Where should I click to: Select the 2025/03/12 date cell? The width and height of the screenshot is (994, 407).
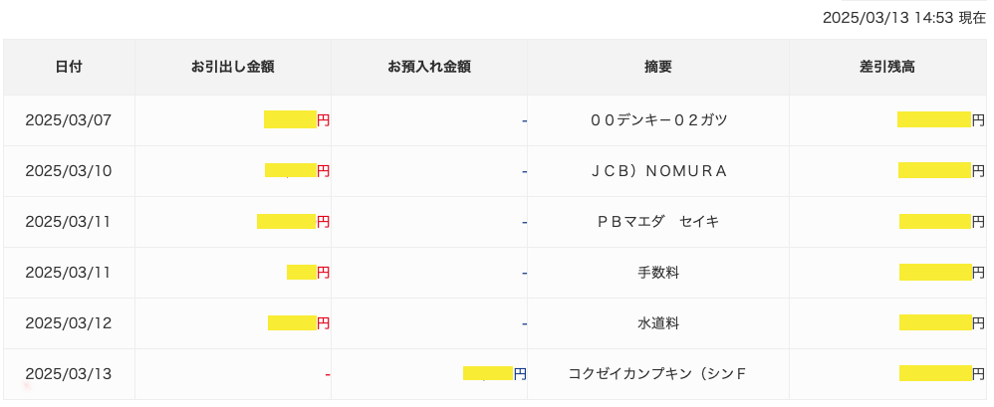(x=69, y=323)
